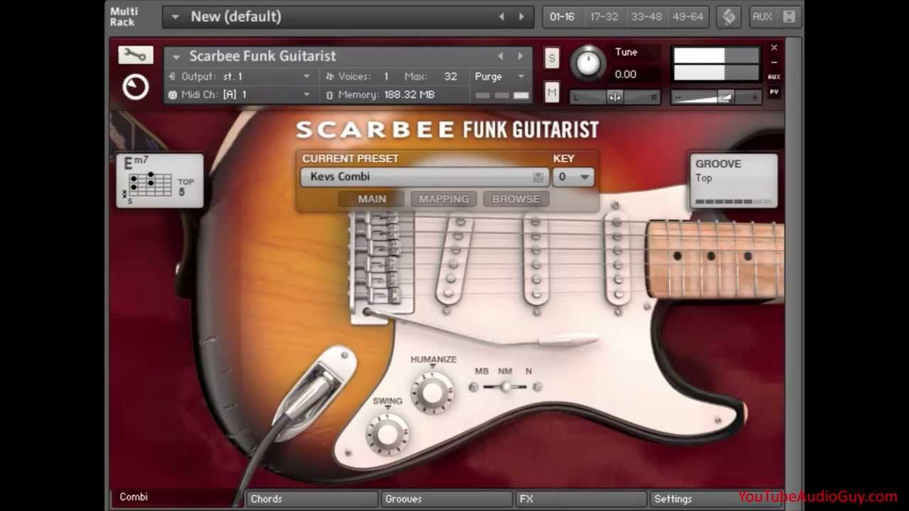The height and width of the screenshot is (511, 909).
Task: Open the Kevs Combi preset field
Action: [425, 177]
